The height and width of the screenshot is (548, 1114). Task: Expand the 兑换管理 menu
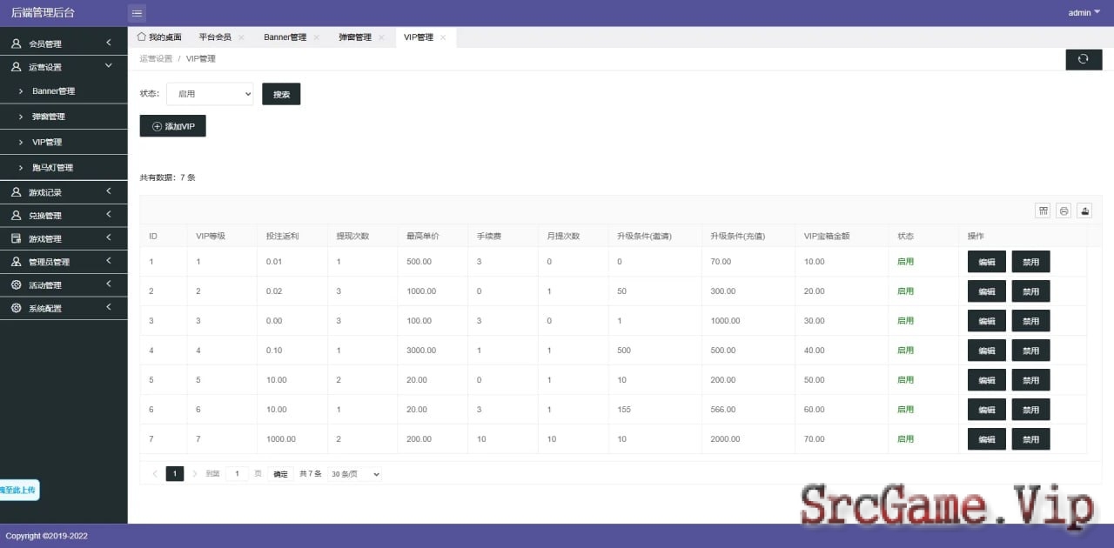tap(108, 214)
